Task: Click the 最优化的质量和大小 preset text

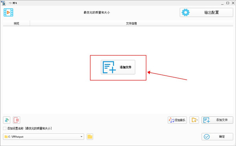Action: [x=97, y=13]
